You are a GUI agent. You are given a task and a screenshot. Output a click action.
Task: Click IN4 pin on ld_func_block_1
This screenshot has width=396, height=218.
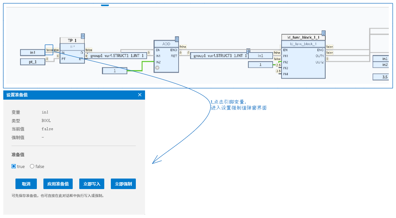coord(286,74)
